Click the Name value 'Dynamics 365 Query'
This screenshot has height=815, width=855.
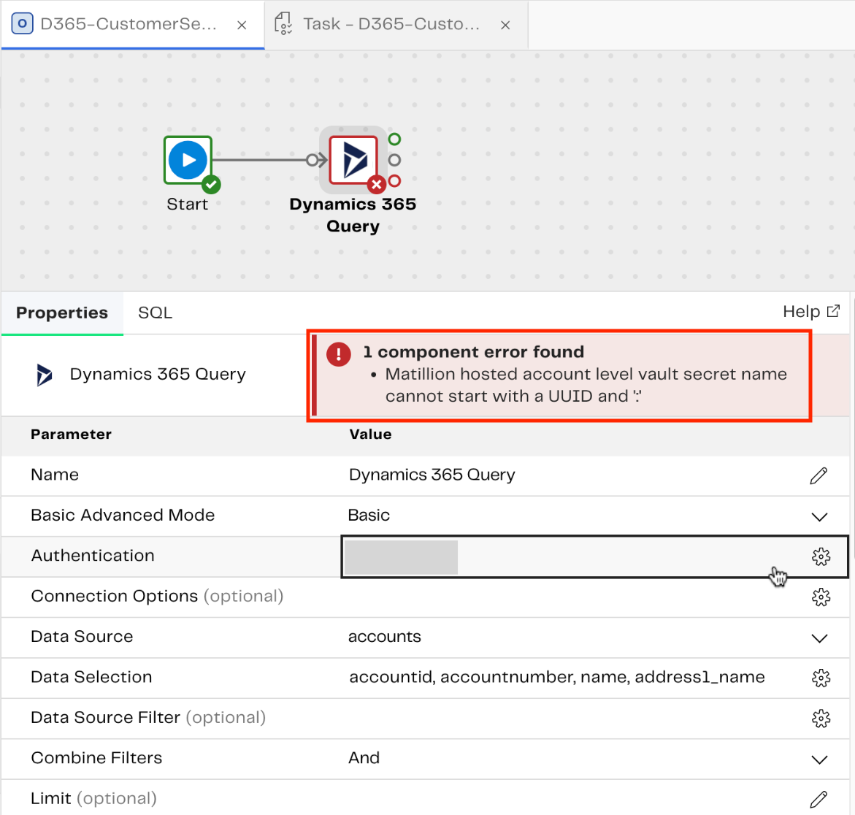tap(432, 475)
